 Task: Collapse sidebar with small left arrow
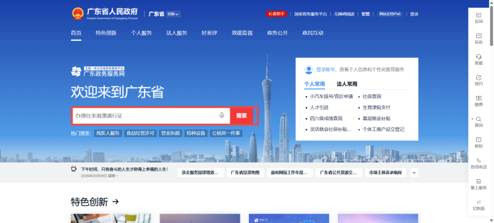pos(472,119)
